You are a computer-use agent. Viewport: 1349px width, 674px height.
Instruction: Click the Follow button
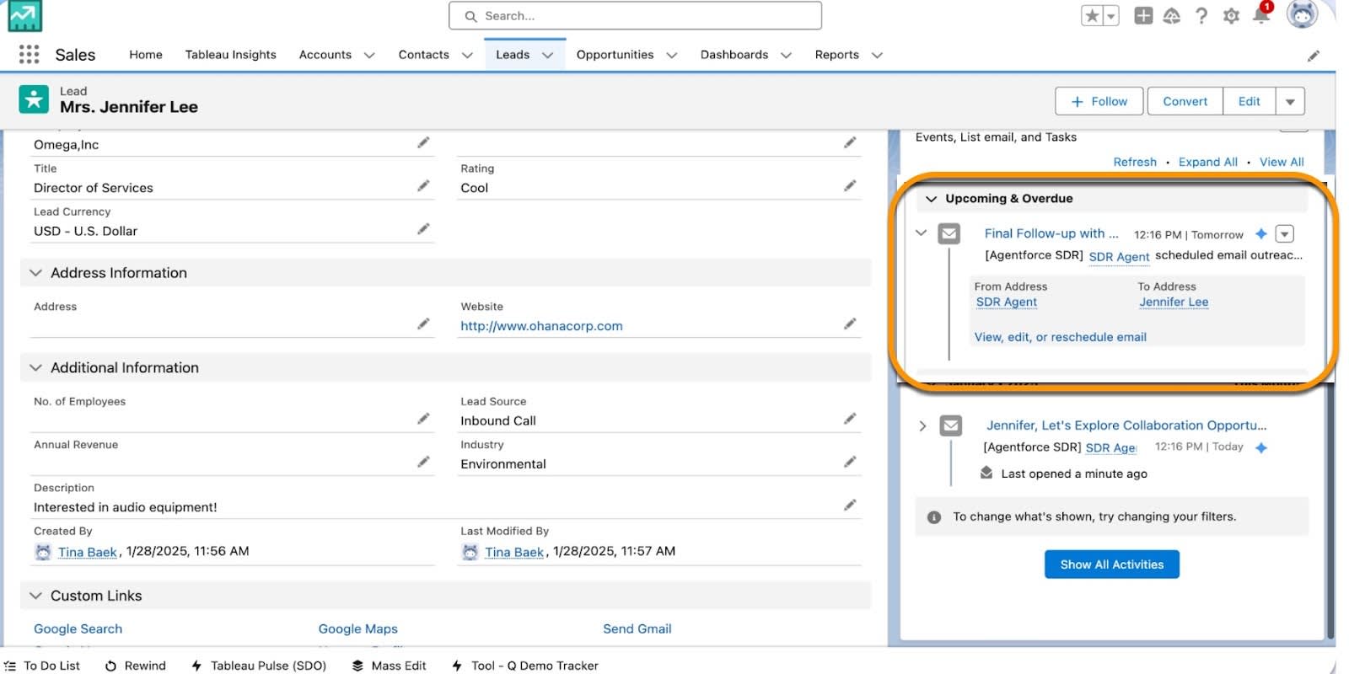[x=1099, y=101]
